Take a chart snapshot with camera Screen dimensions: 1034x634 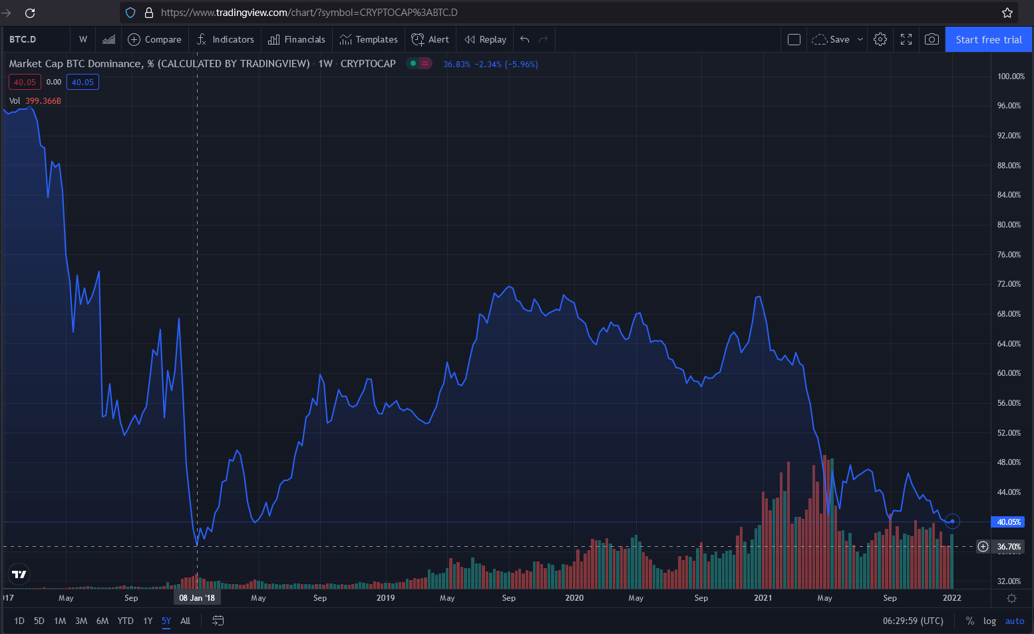click(x=932, y=39)
